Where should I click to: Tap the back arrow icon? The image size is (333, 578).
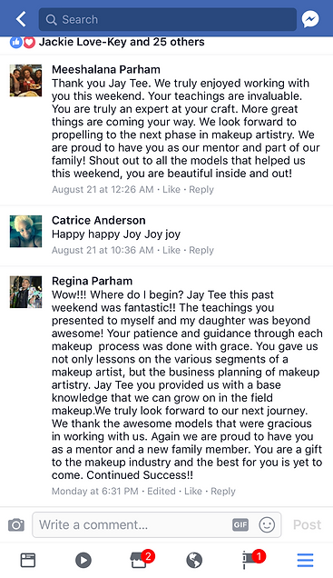22,19
